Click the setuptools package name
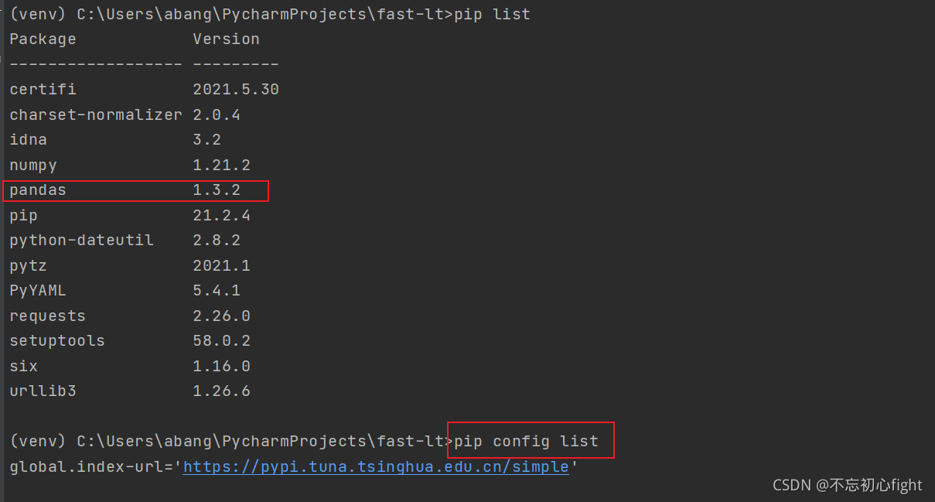The width and height of the screenshot is (935, 502). point(56,340)
